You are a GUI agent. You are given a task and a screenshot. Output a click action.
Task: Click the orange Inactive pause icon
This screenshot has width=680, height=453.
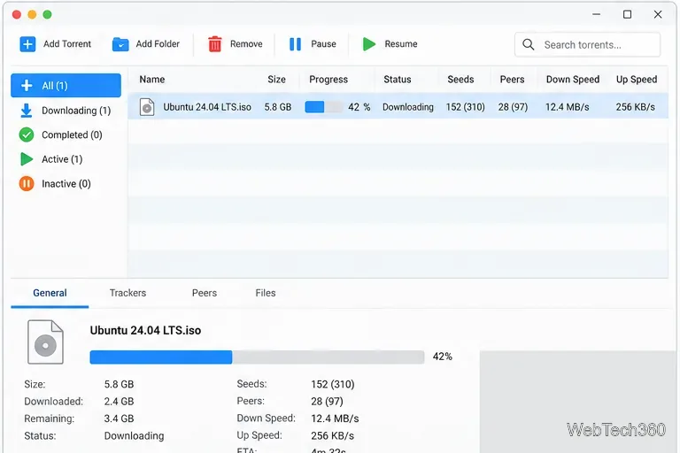(x=27, y=184)
